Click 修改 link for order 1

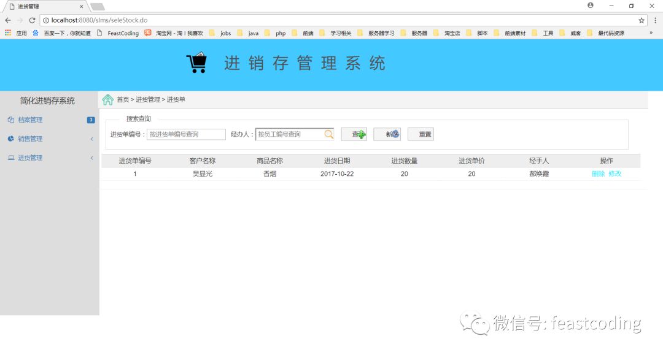[615, 174]
